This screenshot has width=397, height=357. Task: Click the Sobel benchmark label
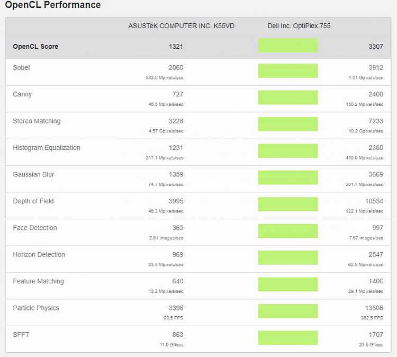(21, 68)
